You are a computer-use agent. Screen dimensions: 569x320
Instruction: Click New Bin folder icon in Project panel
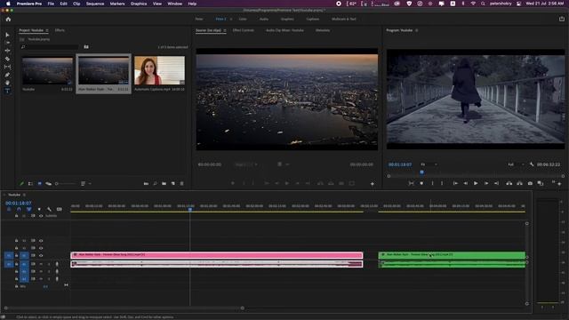point(164,184)
